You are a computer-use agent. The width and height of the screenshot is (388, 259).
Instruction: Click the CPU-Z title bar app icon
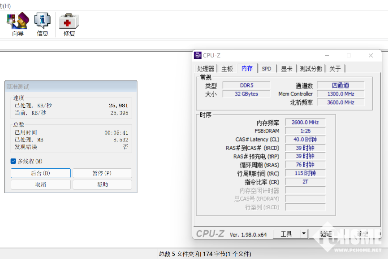tap(198, 55)
